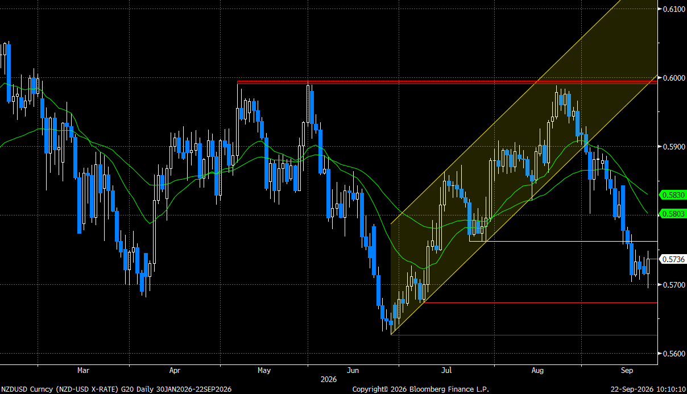Click the 0.6100 price axis label

tap(673, 9)
